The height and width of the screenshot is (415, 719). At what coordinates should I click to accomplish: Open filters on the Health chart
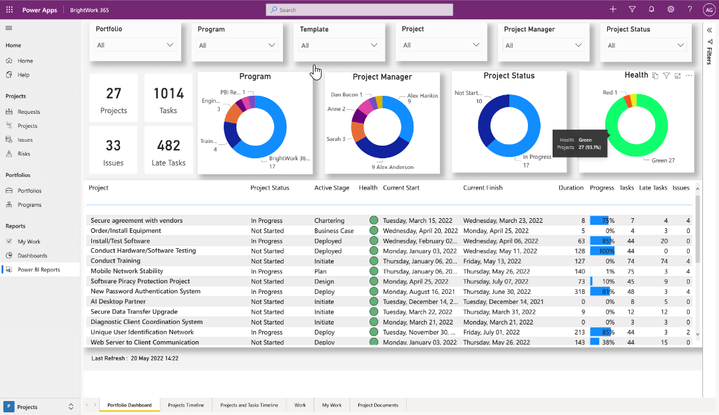(x=666, y=75)
